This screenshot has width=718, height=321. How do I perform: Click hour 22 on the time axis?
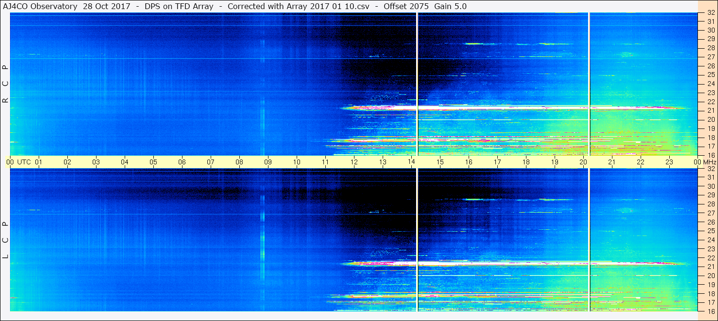(x=641, y=162)
